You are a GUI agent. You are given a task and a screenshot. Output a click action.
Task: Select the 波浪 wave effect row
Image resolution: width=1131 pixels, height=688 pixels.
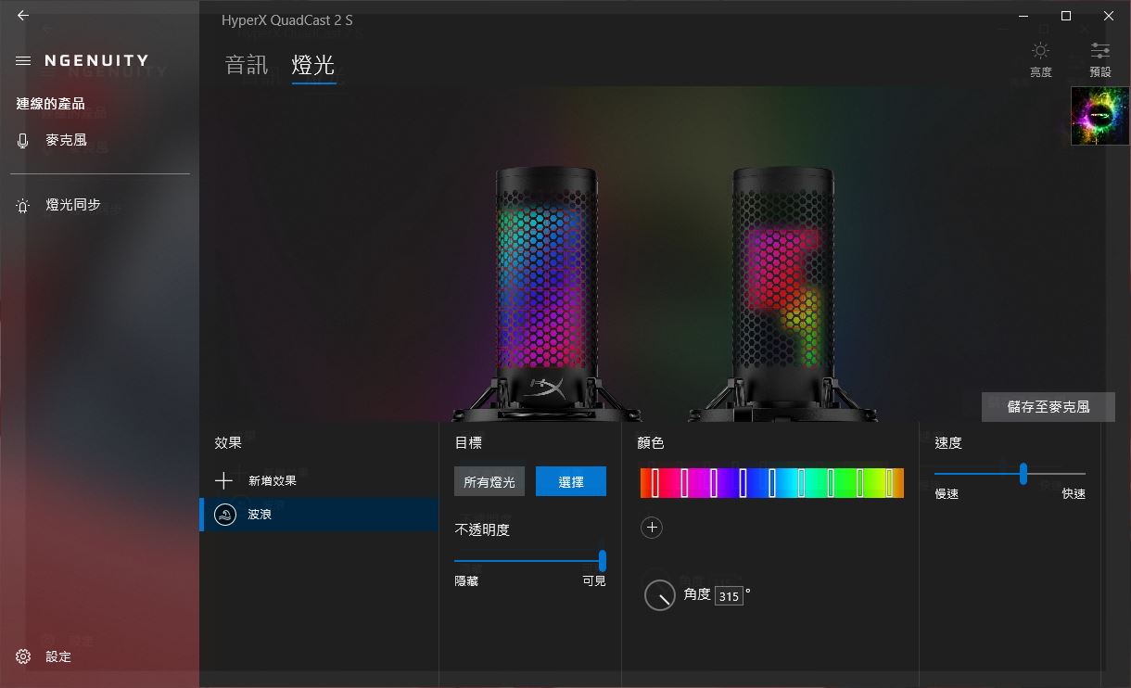click(x=318, y=515)
